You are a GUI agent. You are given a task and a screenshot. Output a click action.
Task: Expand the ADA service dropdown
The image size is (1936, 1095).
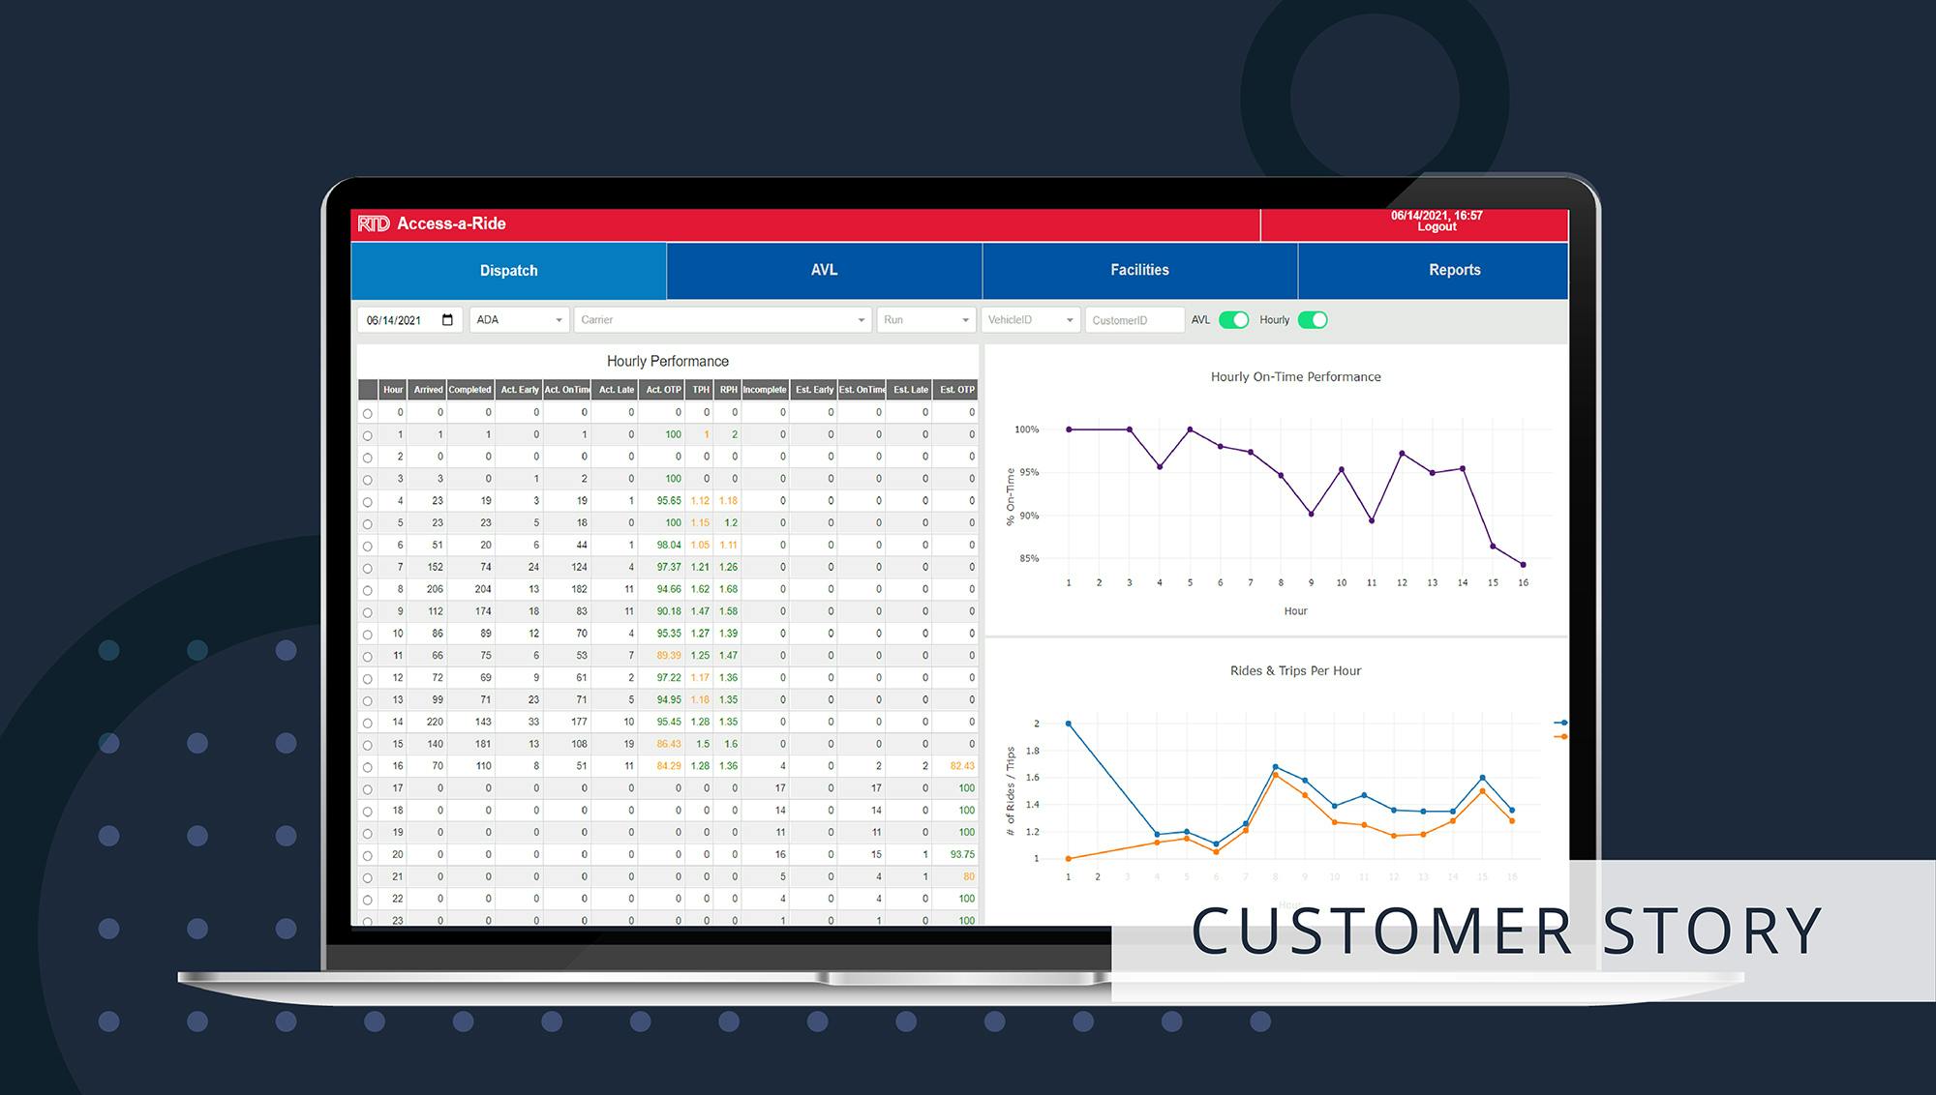(x=520, y=320)
